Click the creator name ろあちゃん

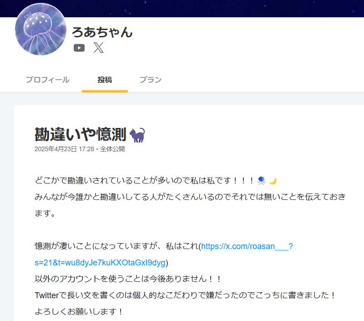102,32
